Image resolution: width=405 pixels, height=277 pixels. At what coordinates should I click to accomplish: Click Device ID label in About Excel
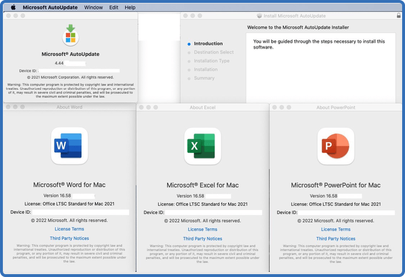pyautogui.click(x=154, y=212)
